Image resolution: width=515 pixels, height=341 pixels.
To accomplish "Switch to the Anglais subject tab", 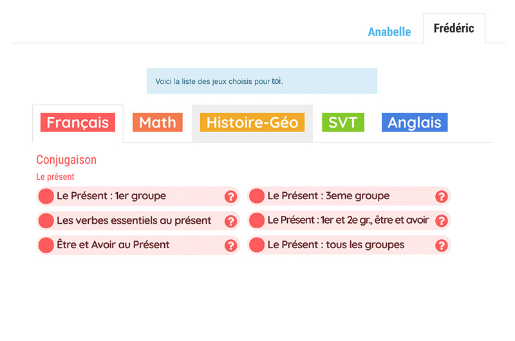I will (415, 122).
